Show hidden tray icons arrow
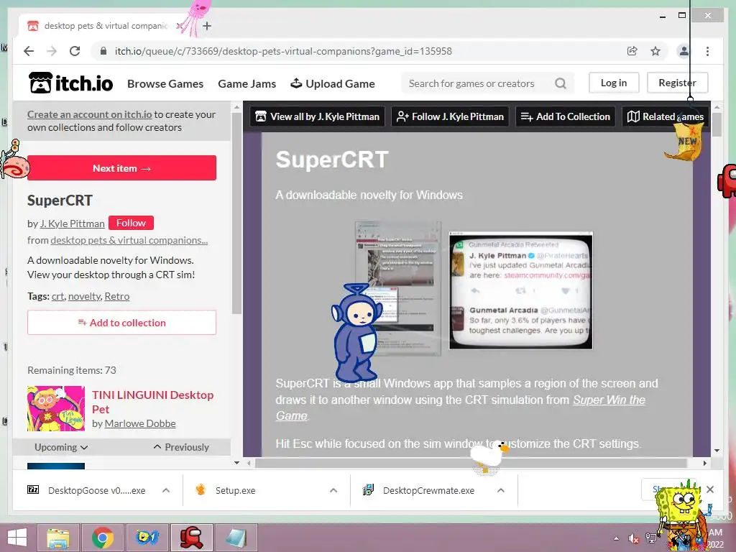This screenshot has width=736, height=552. (616, 538)
